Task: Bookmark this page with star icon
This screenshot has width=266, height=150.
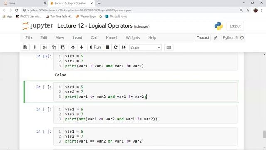Action: (x=248, y=10)
